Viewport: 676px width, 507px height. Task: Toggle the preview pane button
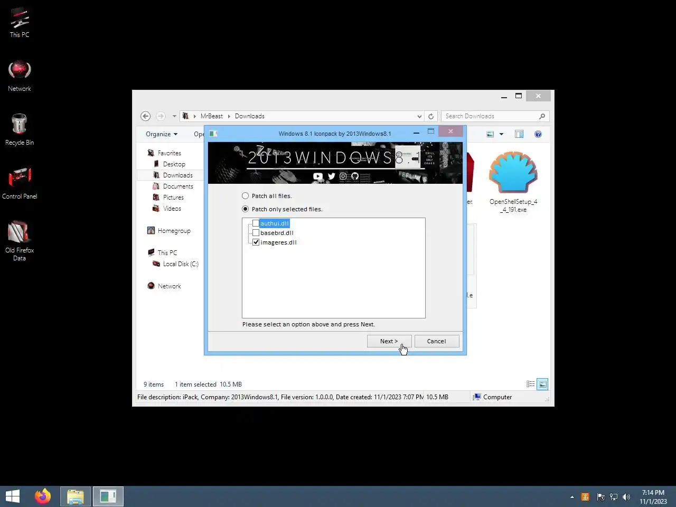point(519,134)
